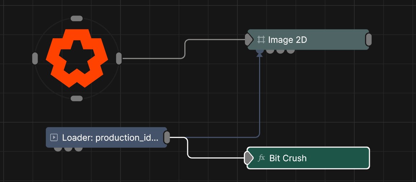Click the grid icon on the Image 2D node

pyautogui.click(x=261, y=40)
